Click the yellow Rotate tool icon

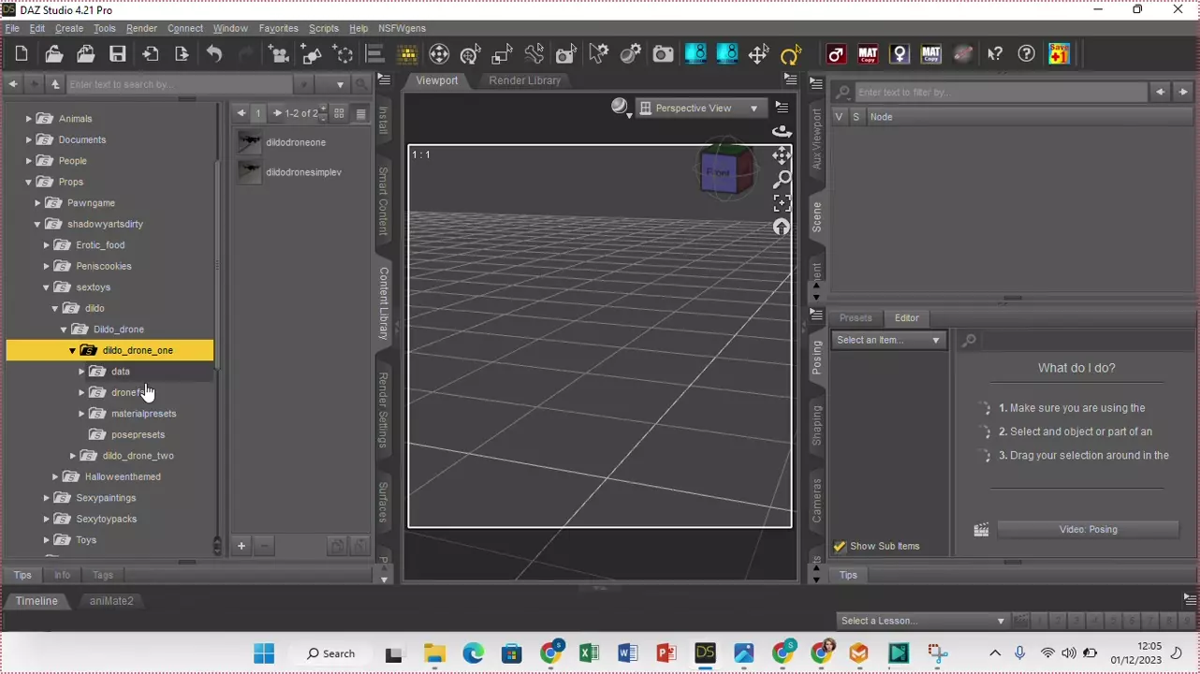[791, 54]
